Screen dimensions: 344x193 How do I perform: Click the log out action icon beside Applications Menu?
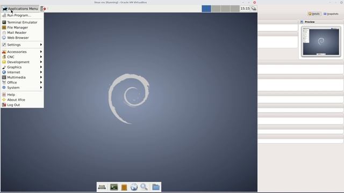(x=44, y=9)
